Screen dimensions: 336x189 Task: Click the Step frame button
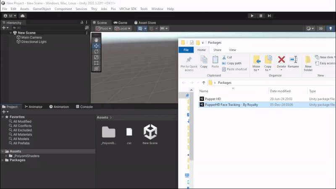point(269,16)
